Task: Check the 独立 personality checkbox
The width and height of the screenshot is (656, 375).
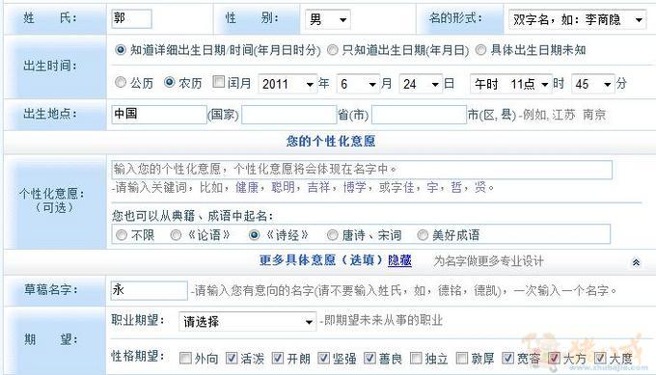Action: (x=416, y=358)
